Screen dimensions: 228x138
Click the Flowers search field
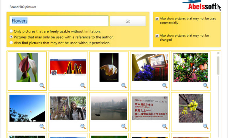coord(59,21)
